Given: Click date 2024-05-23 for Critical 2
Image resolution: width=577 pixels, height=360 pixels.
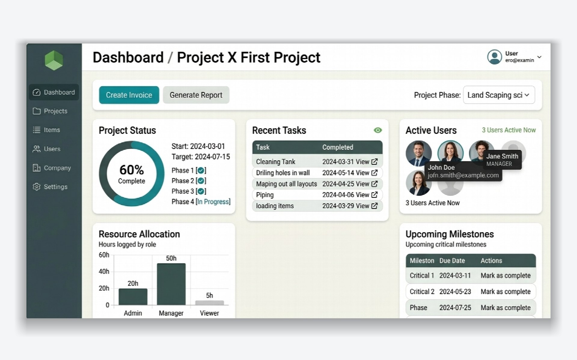Looking at the screenshot, I should point(455,292).
